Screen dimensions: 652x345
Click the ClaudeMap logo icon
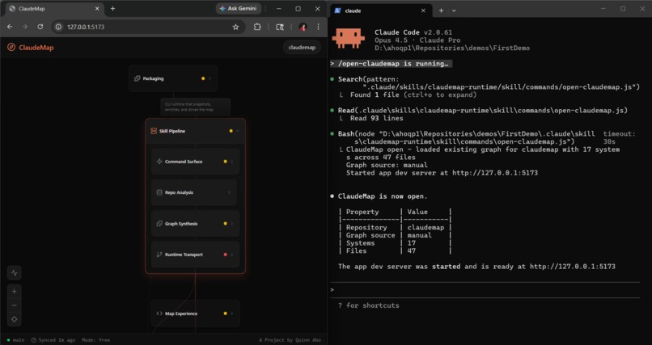point(11,48)
